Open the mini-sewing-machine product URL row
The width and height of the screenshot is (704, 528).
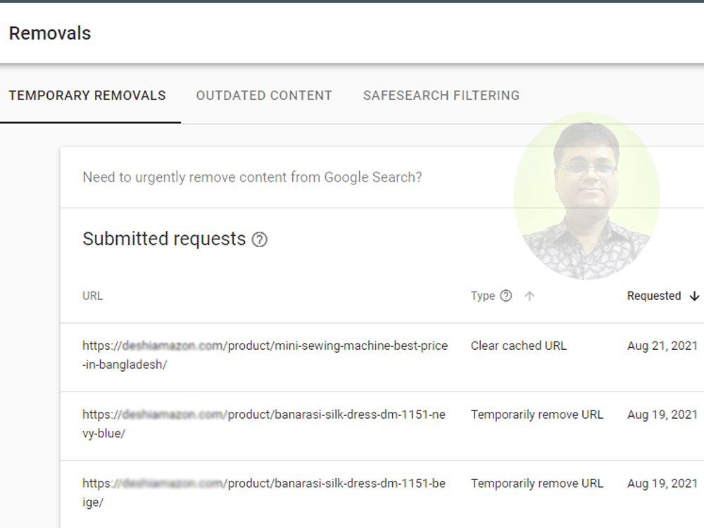[x=265, y=355]
